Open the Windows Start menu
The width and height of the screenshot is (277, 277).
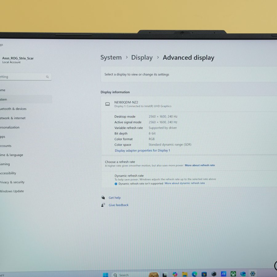pos(106,275)
